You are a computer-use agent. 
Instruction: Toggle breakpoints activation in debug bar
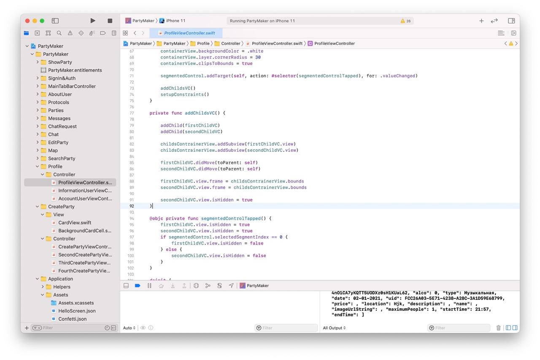point(137,285)
